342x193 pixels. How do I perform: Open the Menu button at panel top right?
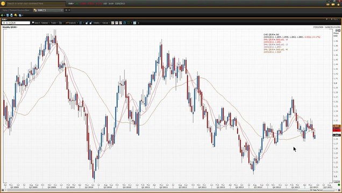pyautogui.click(x=336, y=19)
